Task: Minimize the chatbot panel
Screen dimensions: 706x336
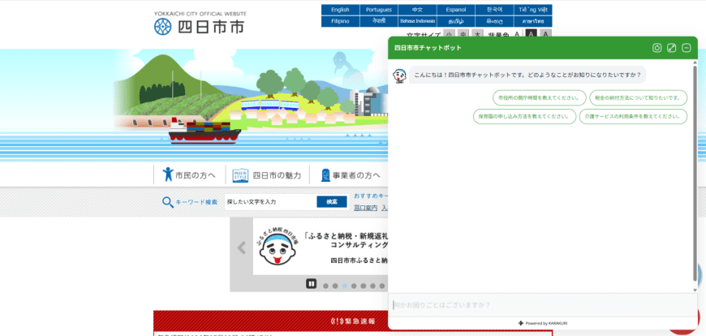Action: (x=687, y=48)
